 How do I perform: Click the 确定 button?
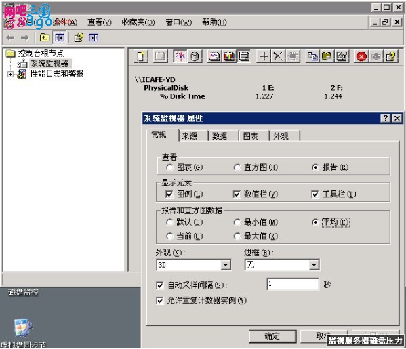coord(272,336)
